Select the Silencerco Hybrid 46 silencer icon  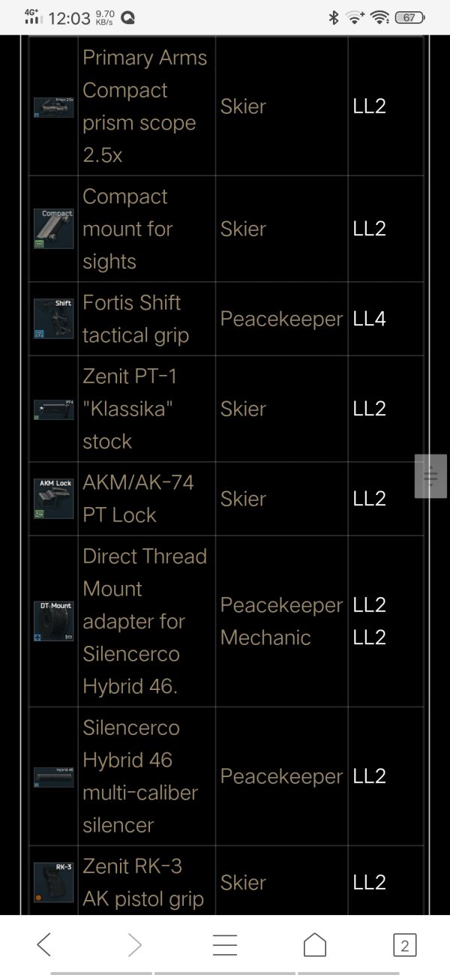point(53,776)
